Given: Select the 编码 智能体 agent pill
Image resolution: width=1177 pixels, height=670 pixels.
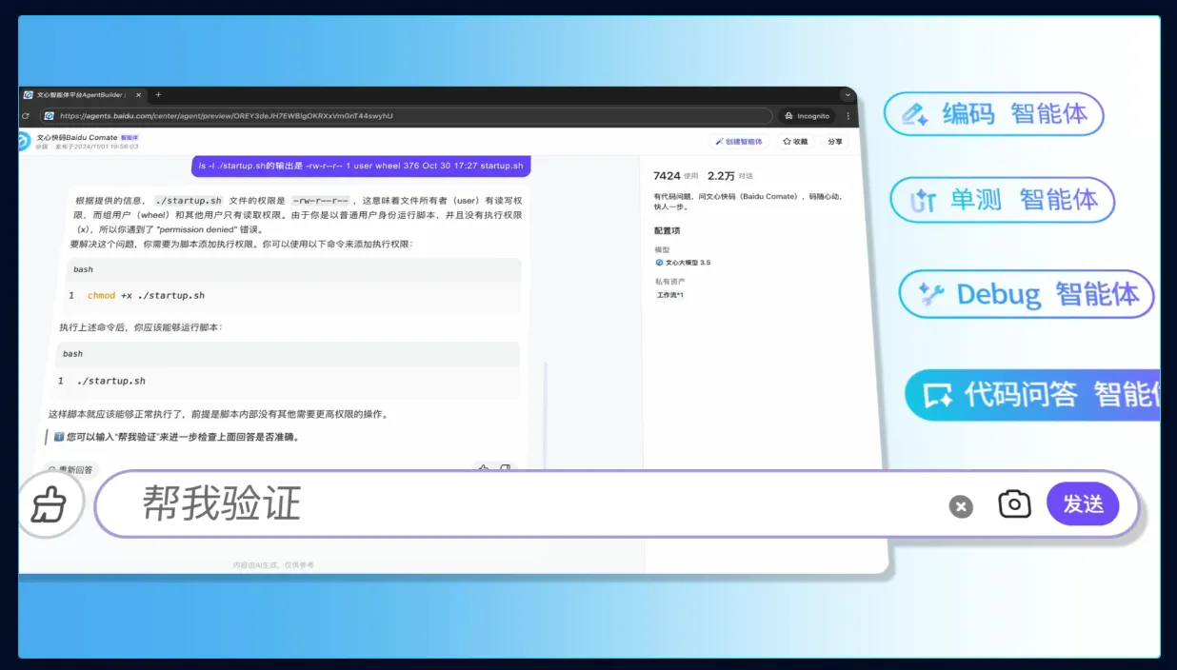Looking at the screenshot, I should [993, 114].
